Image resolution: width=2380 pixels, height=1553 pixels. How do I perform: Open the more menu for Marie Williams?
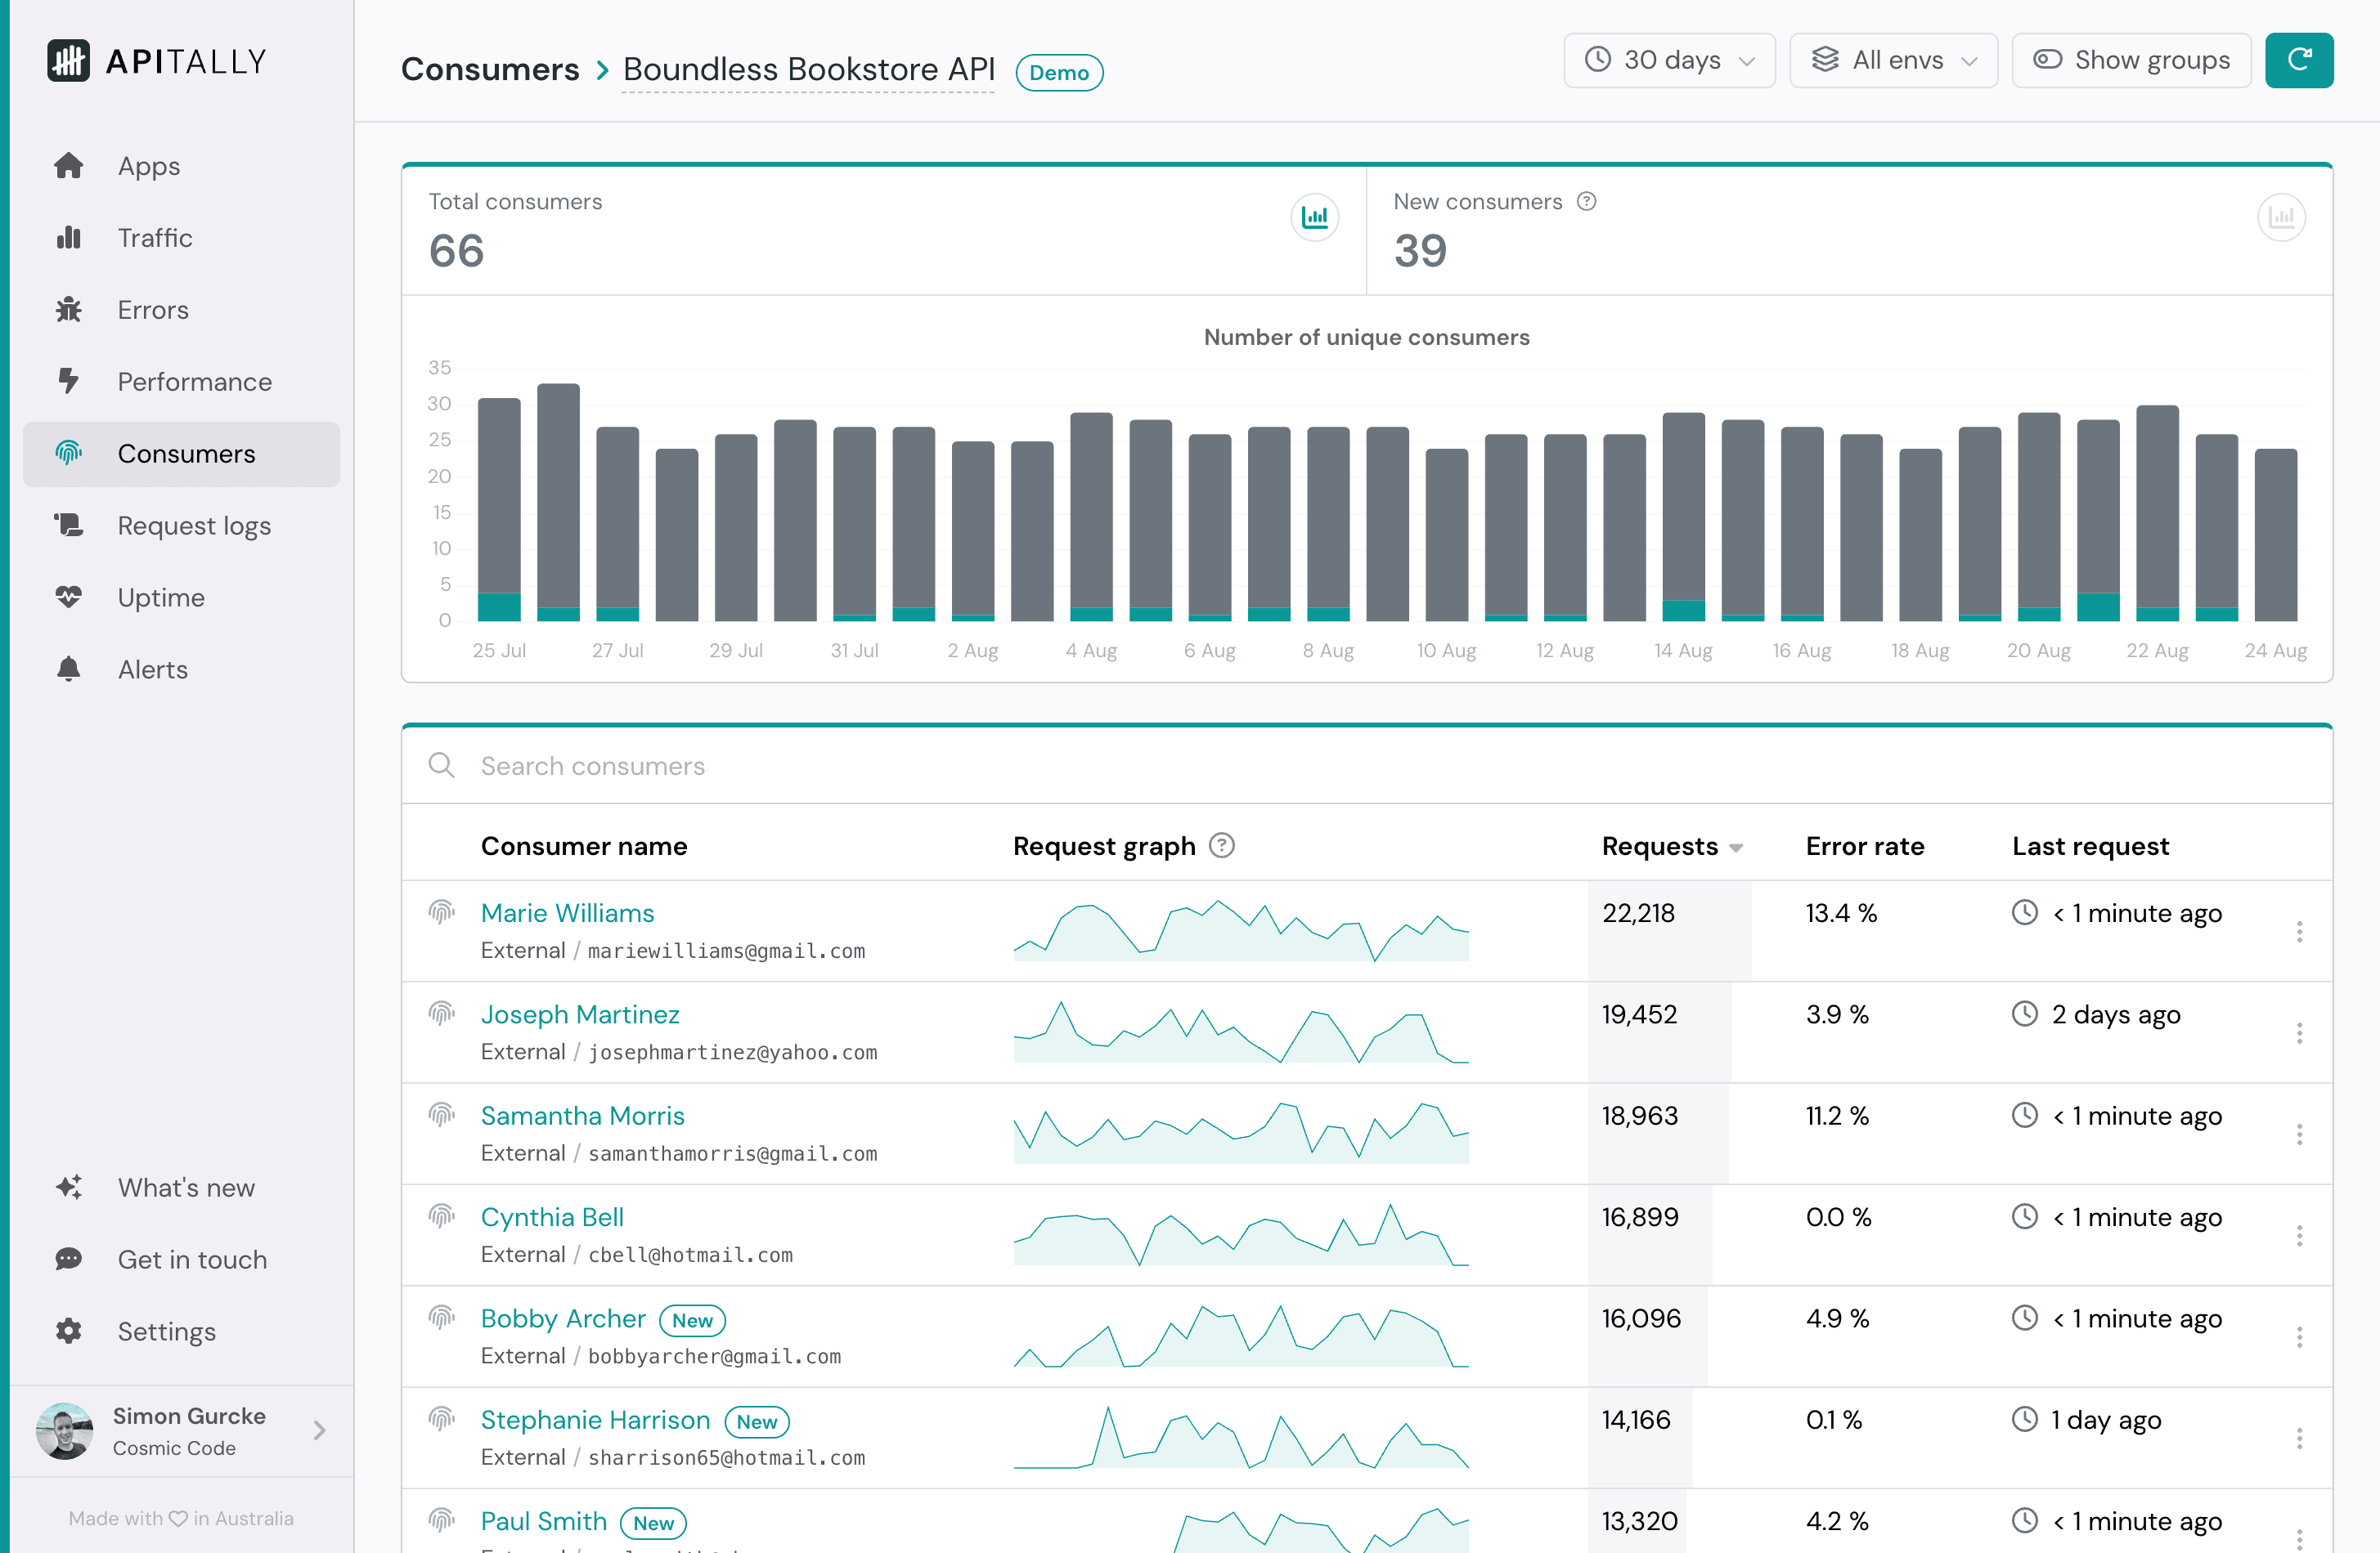[x=2299, y=933]
